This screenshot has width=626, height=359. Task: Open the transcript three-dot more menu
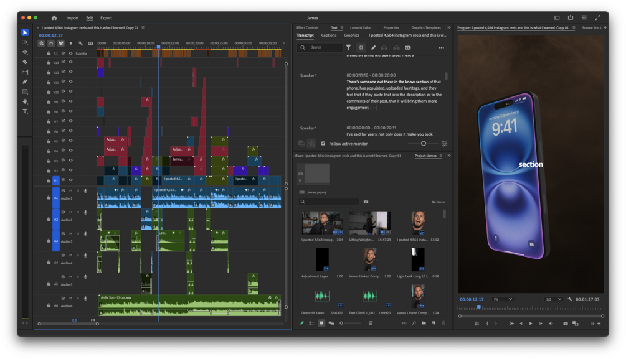pos(441,47)
